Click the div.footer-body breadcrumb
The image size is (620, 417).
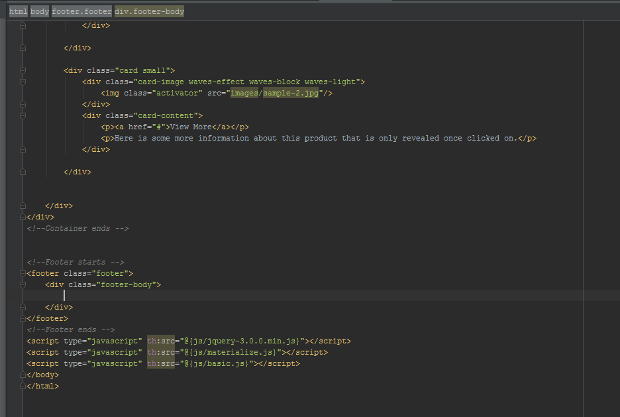click(x=149, y=11)
